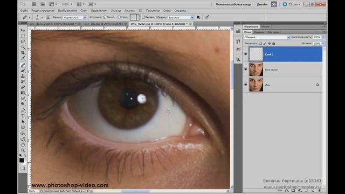Select the Eraser tool
This screenshot has width=345, height=194.
pos(23,87)
